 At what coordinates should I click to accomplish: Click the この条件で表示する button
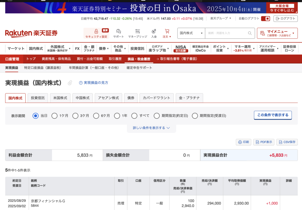(x=273, y=115)
